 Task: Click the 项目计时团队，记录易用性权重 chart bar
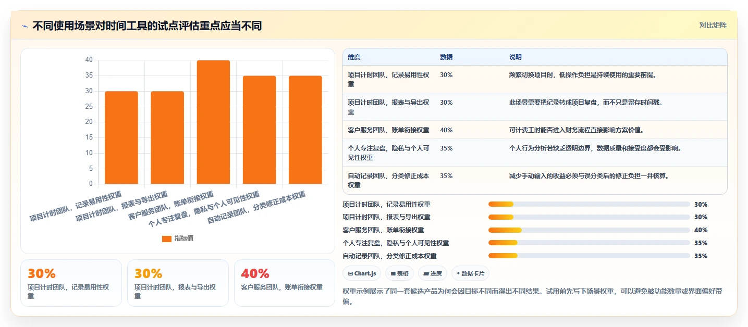(121, 137)
